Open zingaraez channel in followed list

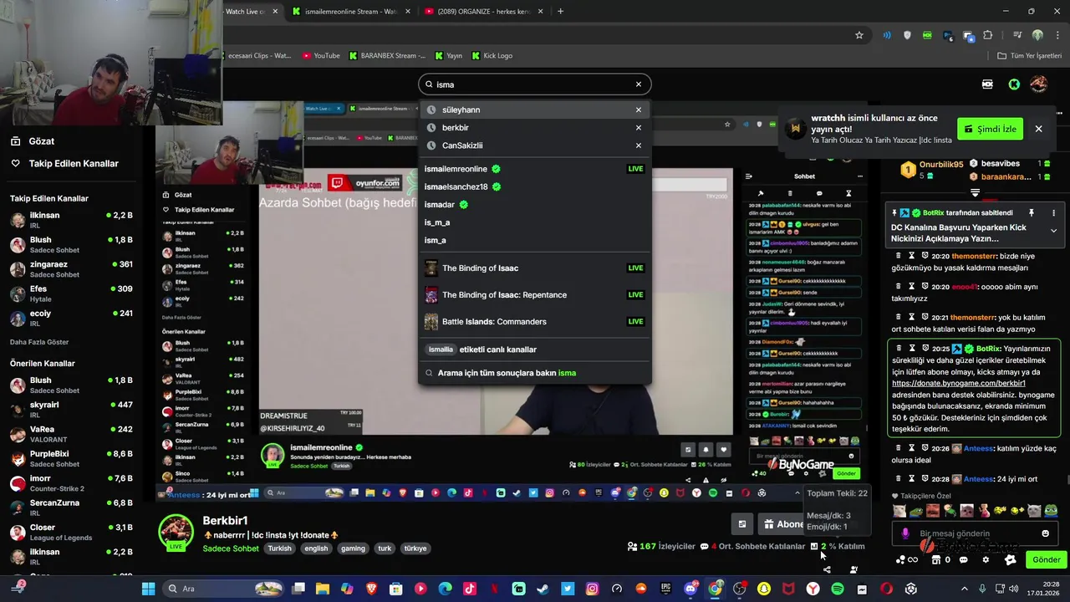(71, 268)
